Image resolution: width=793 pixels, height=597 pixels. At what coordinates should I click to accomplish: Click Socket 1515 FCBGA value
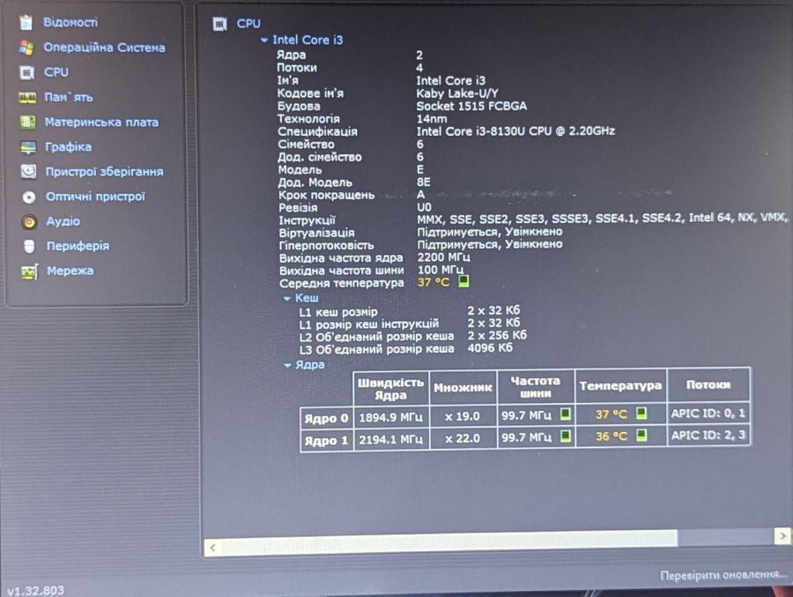[x=471, y=106]
